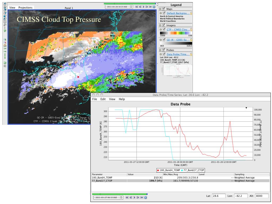Screen dimensions: 272x204
Task: Open the Default Background layer link
Action: (x=178, y=13)
